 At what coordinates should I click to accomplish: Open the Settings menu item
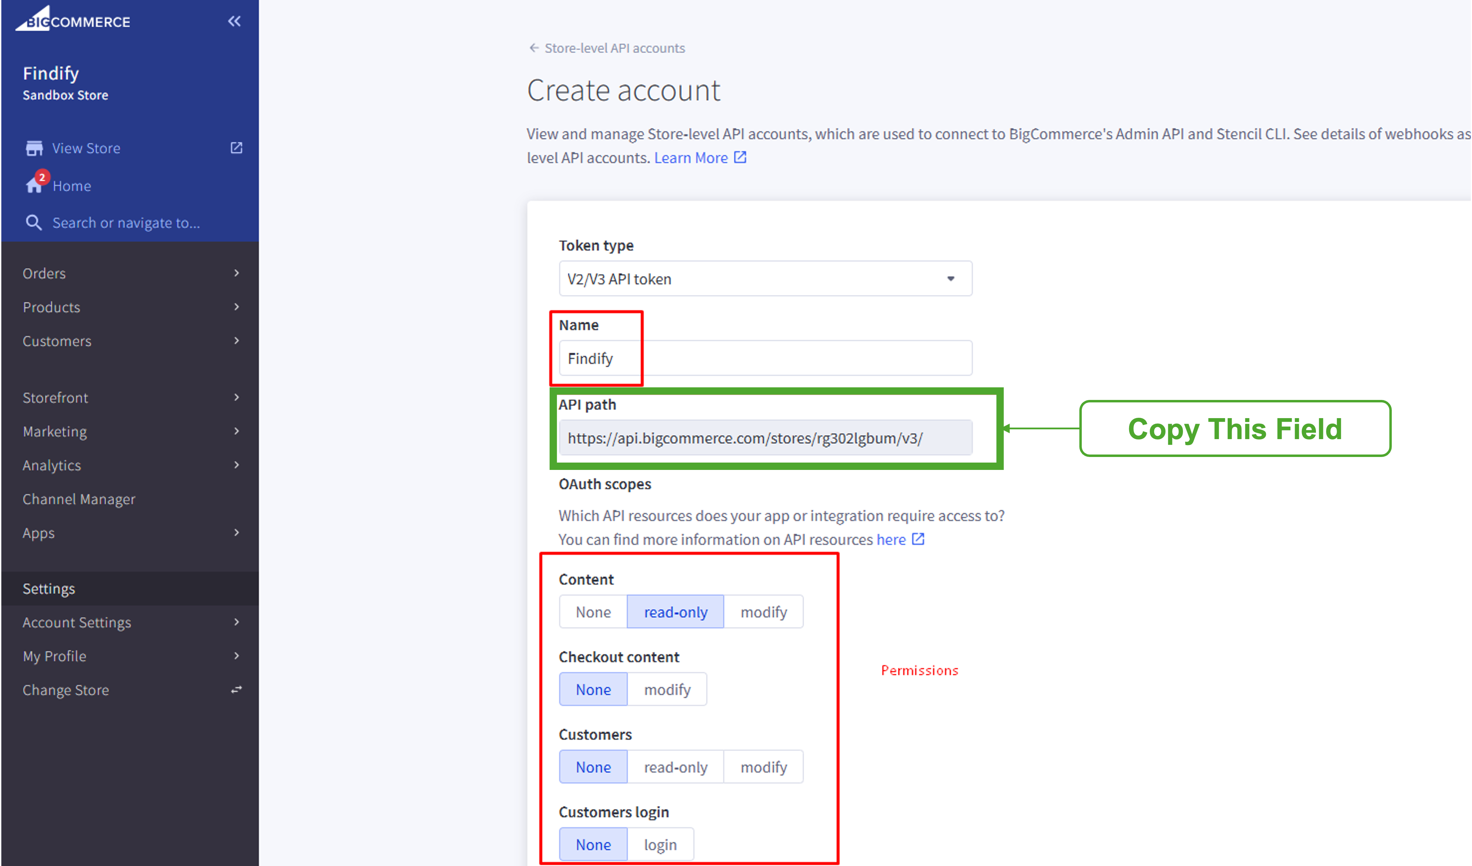point(49,589)
